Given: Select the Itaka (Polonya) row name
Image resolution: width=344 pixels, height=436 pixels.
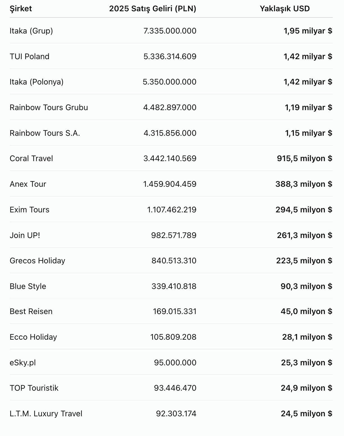Looking at the screenshot, I should 37,82.
